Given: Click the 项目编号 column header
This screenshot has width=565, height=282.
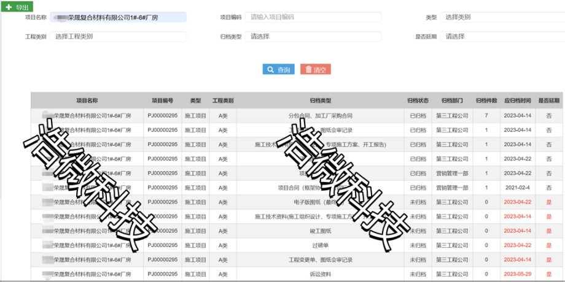Looking at the screenshot, I should (162, 101).
